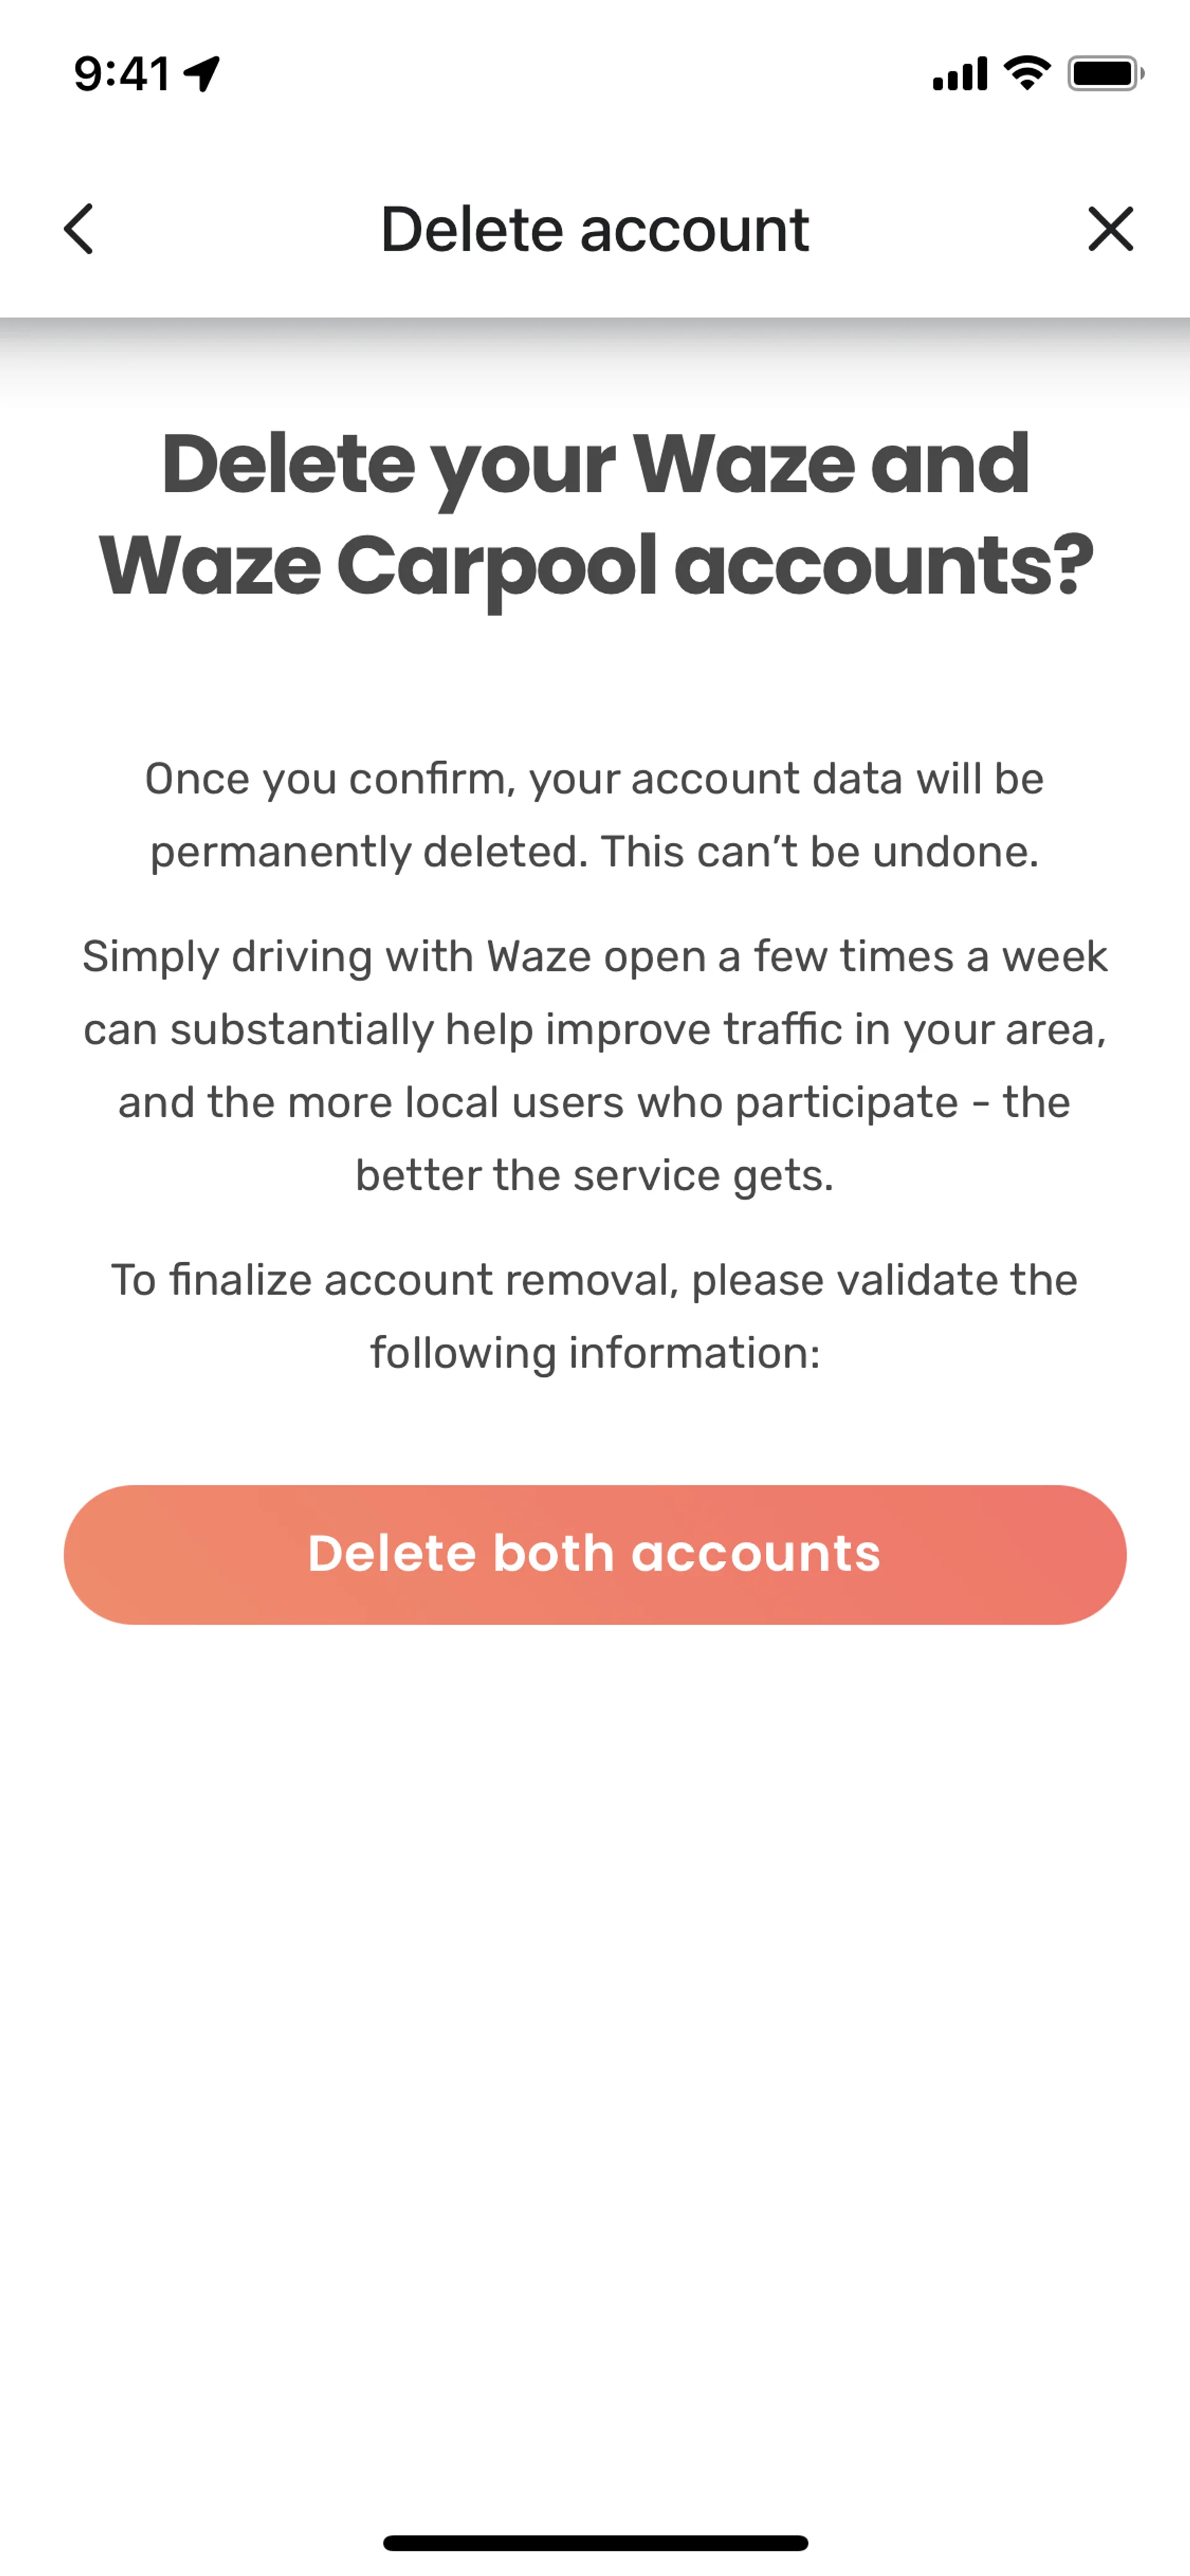Image resolution: width=1190 pixels, height=2576 pixels.
Task: Tap "To finalize account removal" line
Action: click(594, 1280)
